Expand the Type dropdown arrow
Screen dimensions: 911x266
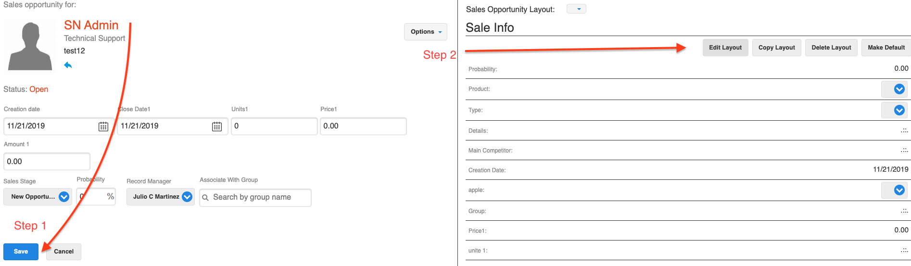point(899,110)
